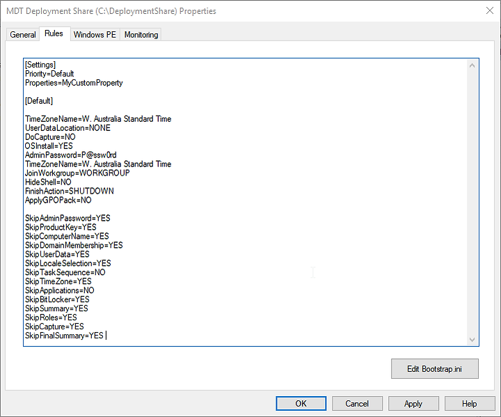Click HideShell=NO line
The height and width of the screenshot is (417, 501).
click(x=48, y=182)
